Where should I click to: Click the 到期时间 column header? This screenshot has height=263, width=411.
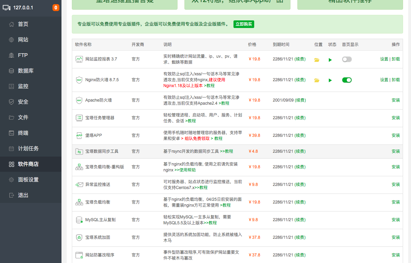coord(281,45)
